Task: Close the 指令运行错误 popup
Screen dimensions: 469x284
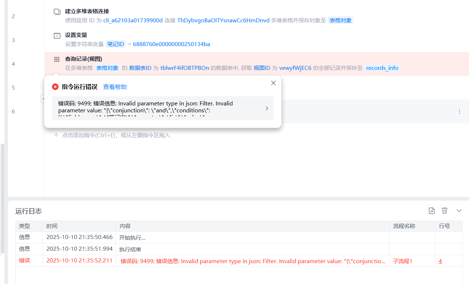Action: (x=273, y=83)
